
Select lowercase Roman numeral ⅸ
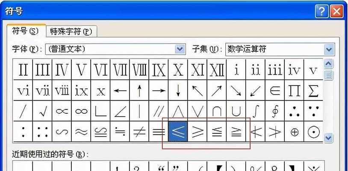click(x=81, y=90)
